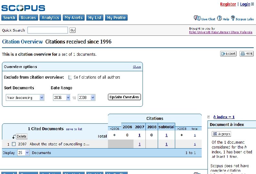Enable self citations exclusion checkbox

point(70,77)
